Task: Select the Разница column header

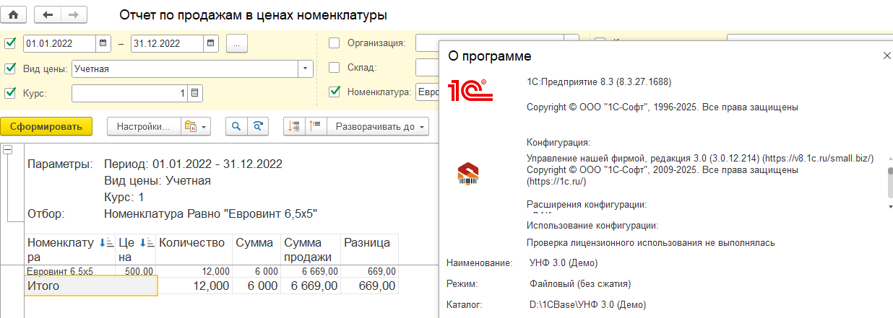Action: (x=369, y=249)
